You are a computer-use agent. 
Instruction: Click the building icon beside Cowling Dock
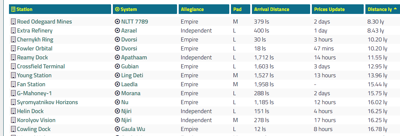(13, 129)
